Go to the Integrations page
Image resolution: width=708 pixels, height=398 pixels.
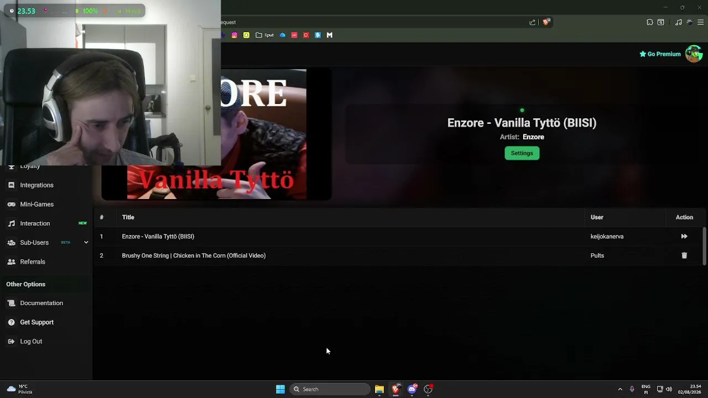37,185
